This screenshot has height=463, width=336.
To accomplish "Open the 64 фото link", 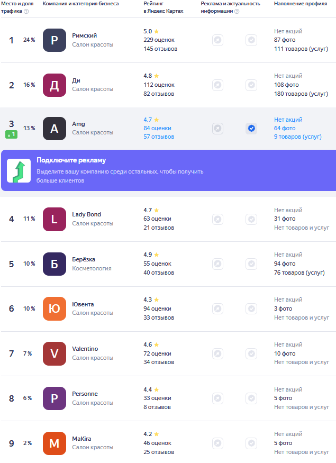I will click(285, 128).
